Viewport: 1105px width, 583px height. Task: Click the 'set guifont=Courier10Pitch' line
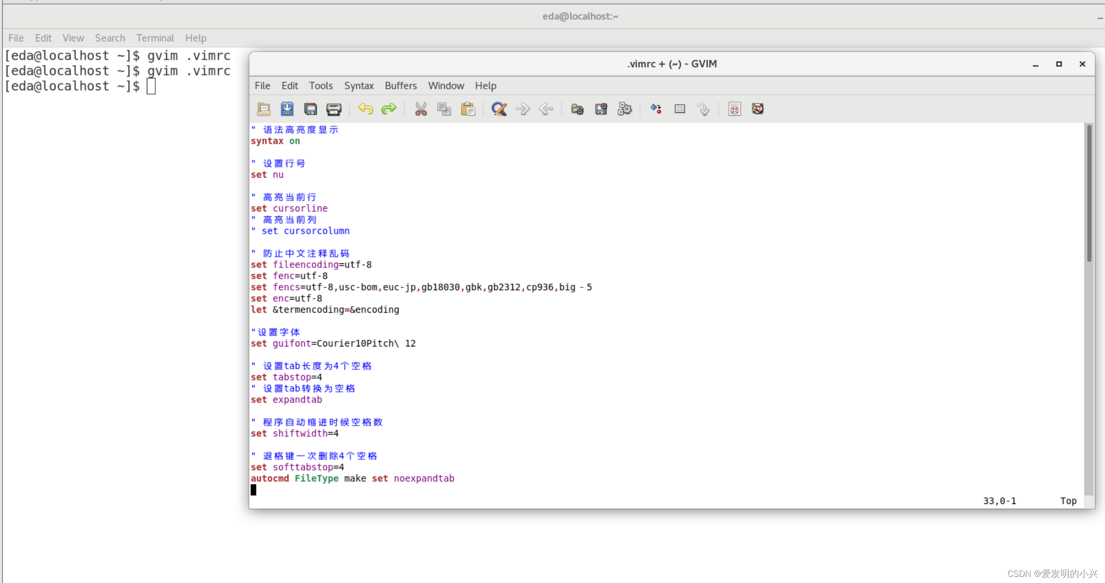pyautogui.click(x=333, y=344)
